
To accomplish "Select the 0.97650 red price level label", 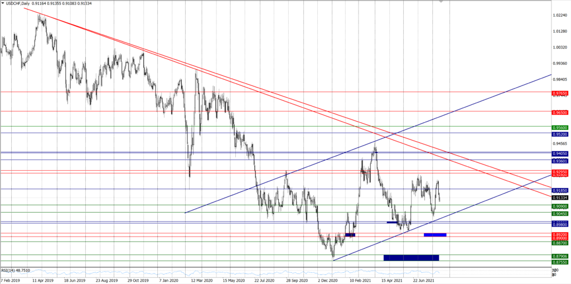I will pos(560,92).
